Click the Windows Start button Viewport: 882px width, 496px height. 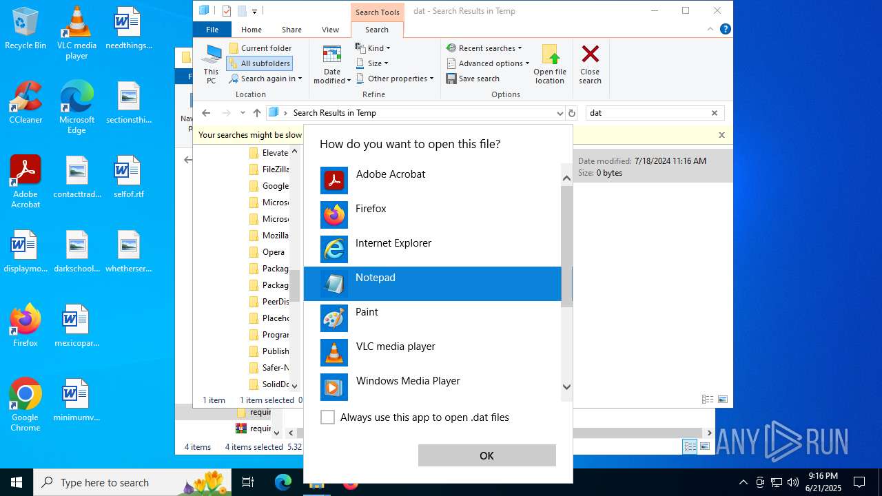[x=17, y=482]
